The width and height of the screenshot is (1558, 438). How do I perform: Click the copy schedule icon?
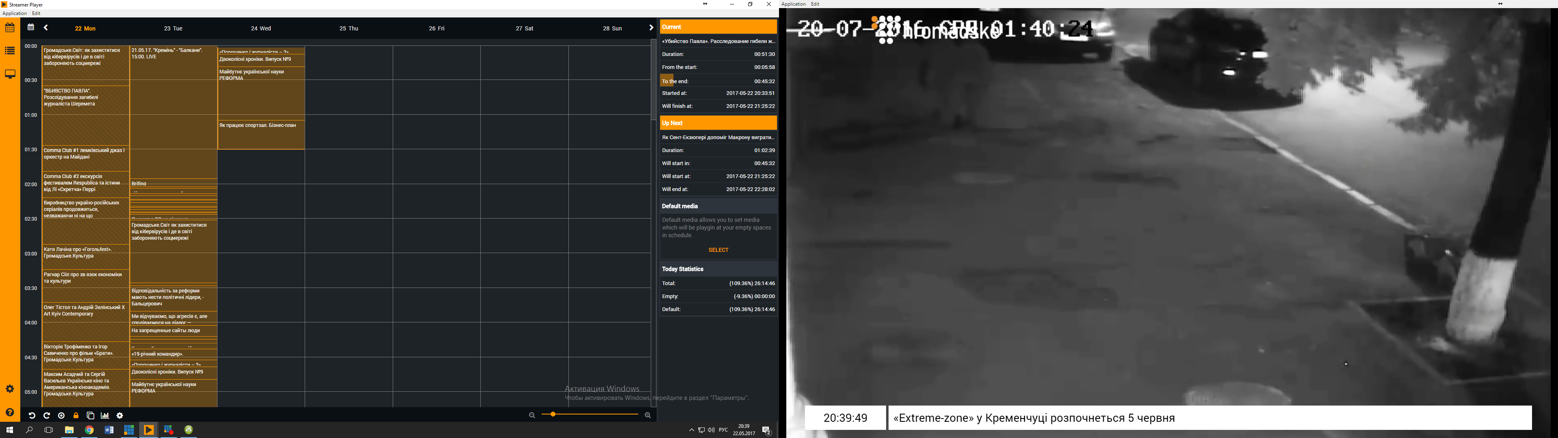point(90,416)
